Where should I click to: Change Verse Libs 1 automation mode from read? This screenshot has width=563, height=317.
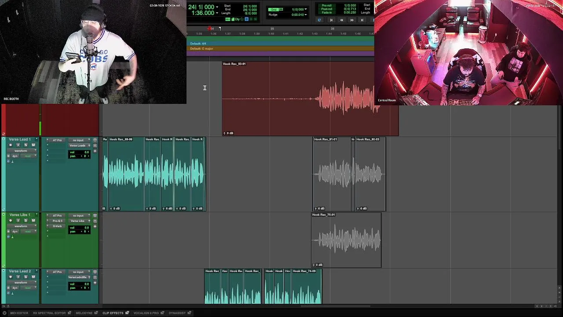(x=29, y=232)
